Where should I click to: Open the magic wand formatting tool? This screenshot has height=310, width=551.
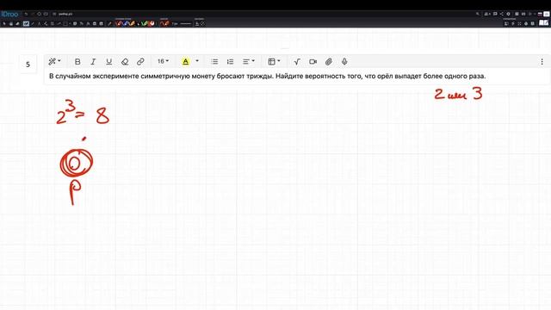coord(53,61)
